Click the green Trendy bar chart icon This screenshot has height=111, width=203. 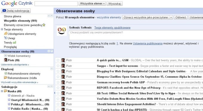[x=15, y=42]
